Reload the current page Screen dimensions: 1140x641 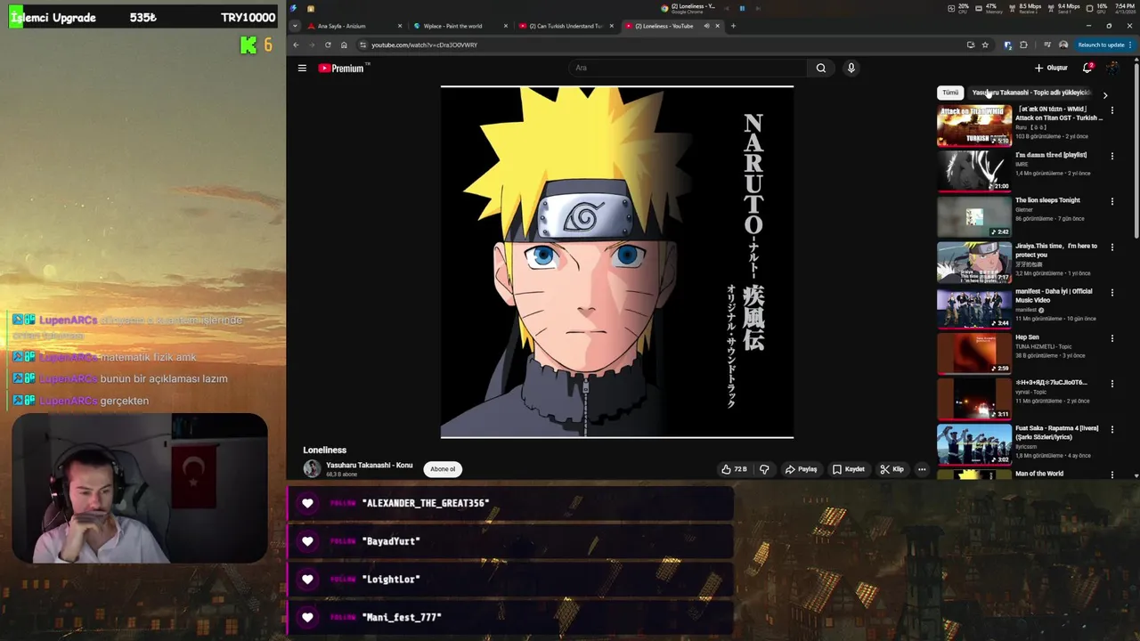328,45
